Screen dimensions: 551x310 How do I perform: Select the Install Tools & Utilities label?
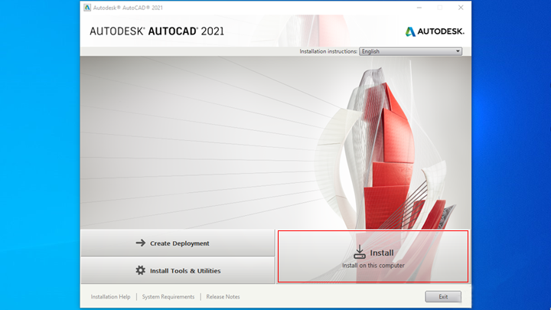(x=185, y=270)
